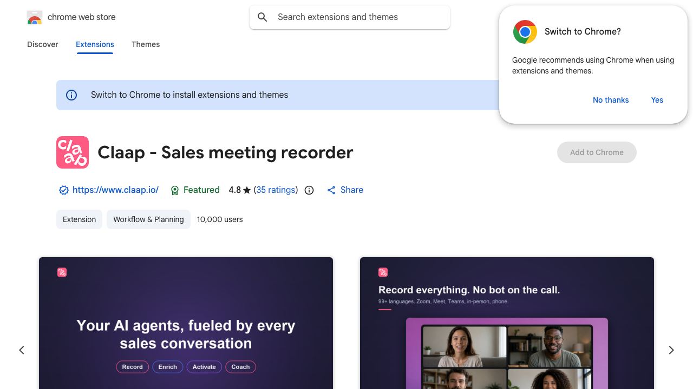Click the verified publisher badge icon
This screenshot has height=389, width=693.
click(64, 190)
